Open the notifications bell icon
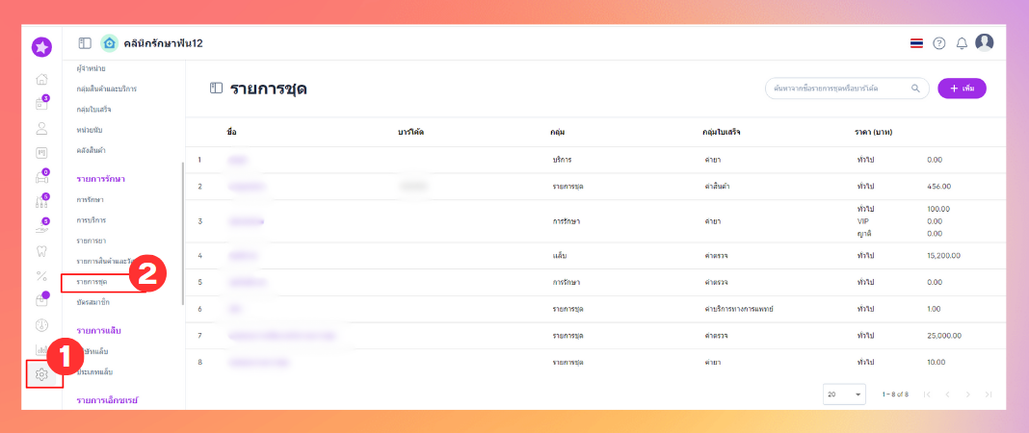This screenshot has height=433, width=1029. (962, 43)
